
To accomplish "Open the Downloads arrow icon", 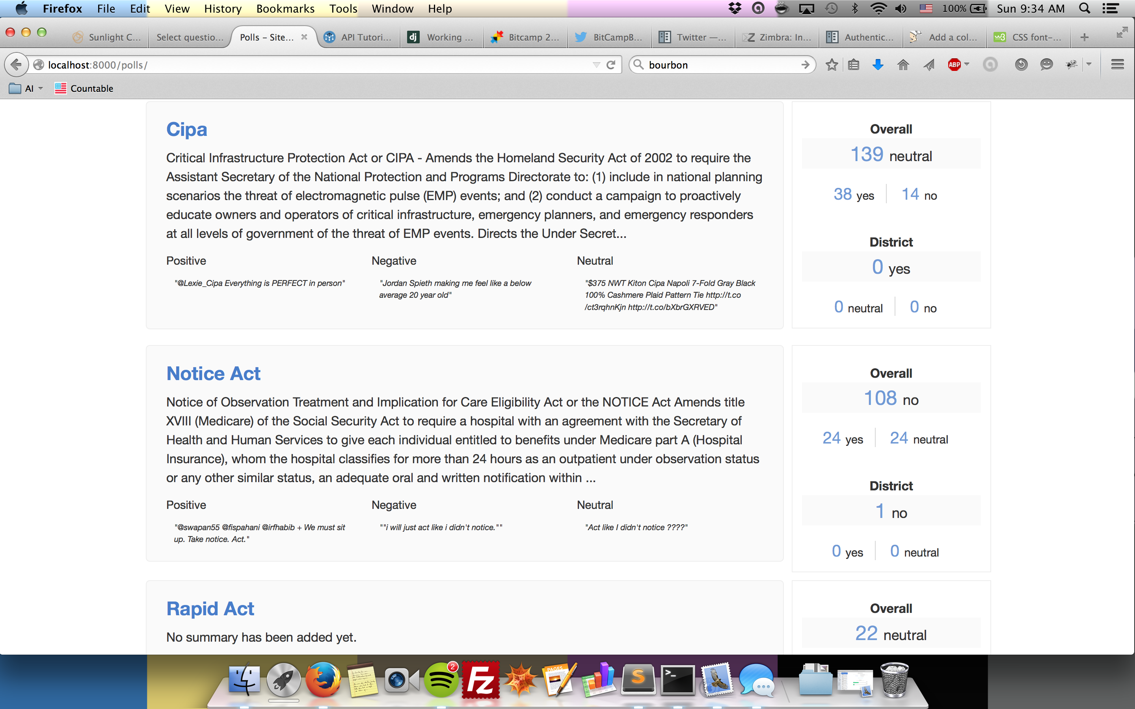I will tap(878, 65).
